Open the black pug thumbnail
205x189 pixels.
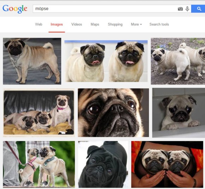pyautogui.click(x=103, y=164)
